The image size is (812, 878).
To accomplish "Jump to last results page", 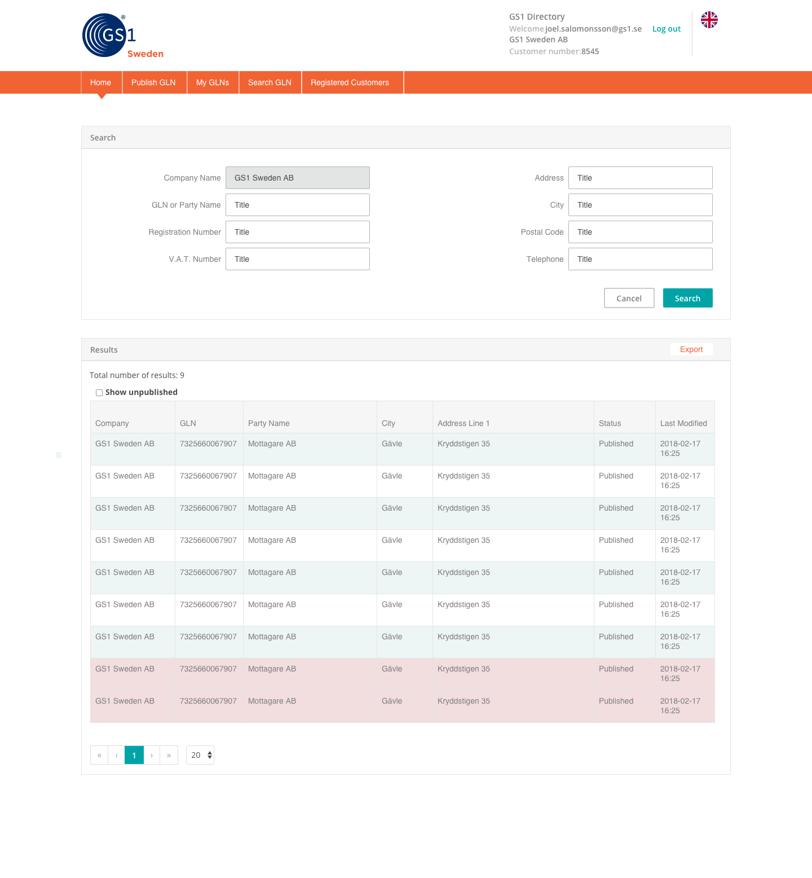I will (x=169, y=755).
